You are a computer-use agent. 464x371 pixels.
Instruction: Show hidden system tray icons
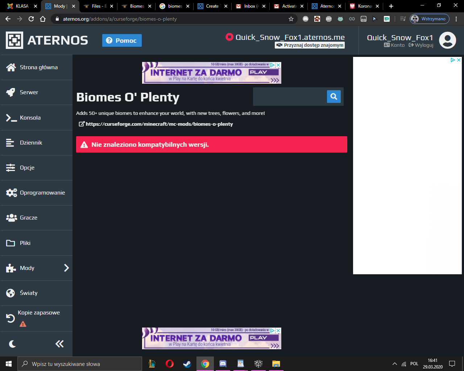[394, 364]
